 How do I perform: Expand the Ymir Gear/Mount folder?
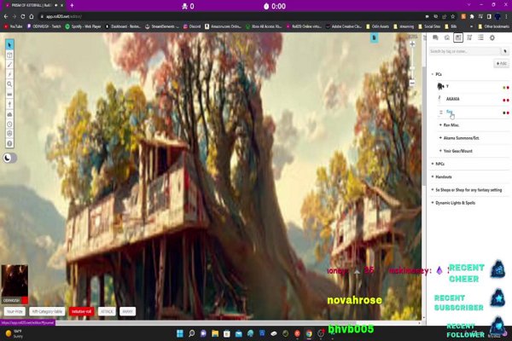(456, 151)
